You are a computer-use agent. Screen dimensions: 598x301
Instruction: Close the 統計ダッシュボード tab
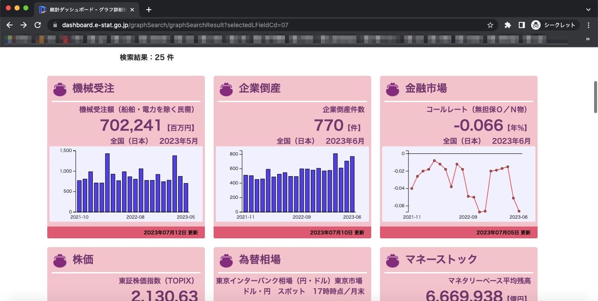coord(132,10)
